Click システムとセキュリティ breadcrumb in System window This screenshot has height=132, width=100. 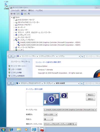[47, 56]
